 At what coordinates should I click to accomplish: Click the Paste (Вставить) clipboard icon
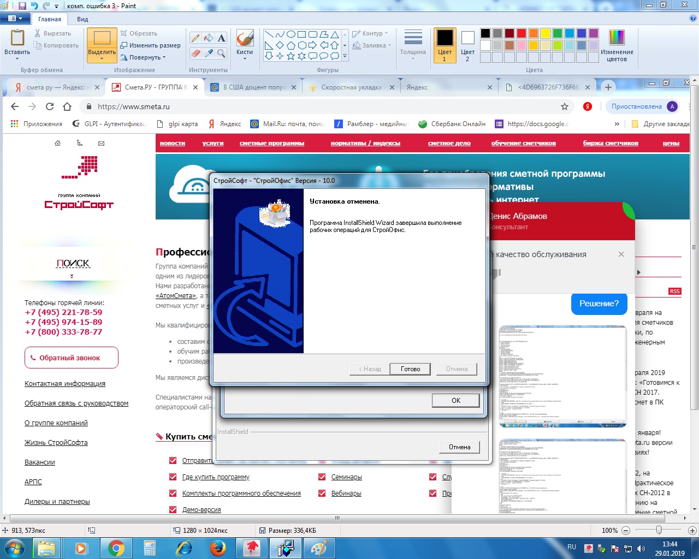click(x=17, y=38)
